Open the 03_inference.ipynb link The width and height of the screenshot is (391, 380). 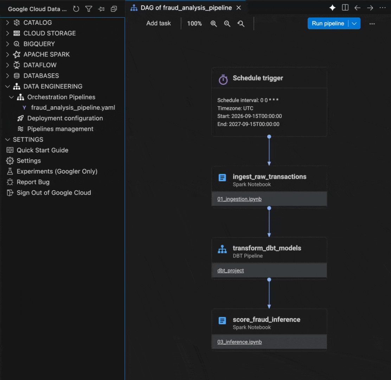click(239, 342)
